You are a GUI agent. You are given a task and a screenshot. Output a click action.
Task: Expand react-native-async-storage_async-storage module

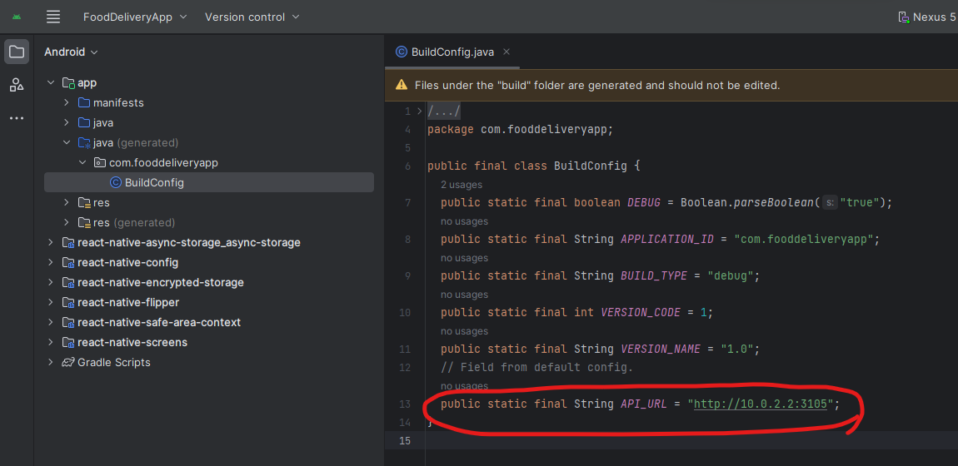pos(51,243)
